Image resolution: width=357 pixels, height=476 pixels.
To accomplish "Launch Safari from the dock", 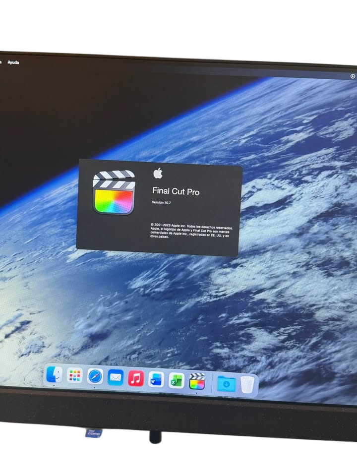I will click(x=95, y=377).
